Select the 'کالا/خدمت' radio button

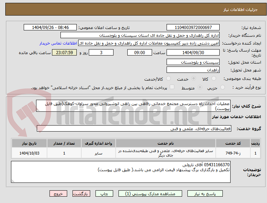coord(168,79)
